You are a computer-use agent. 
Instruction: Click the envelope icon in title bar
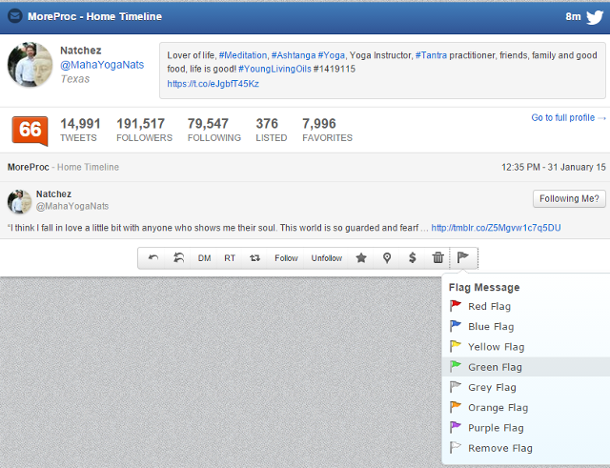pyautogui.click(x=15, y=16)
